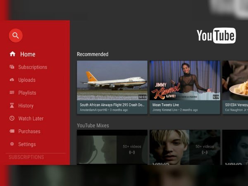Select the Playlists list icon
Screen dimensions: 248x186
(x=12, y=93)
